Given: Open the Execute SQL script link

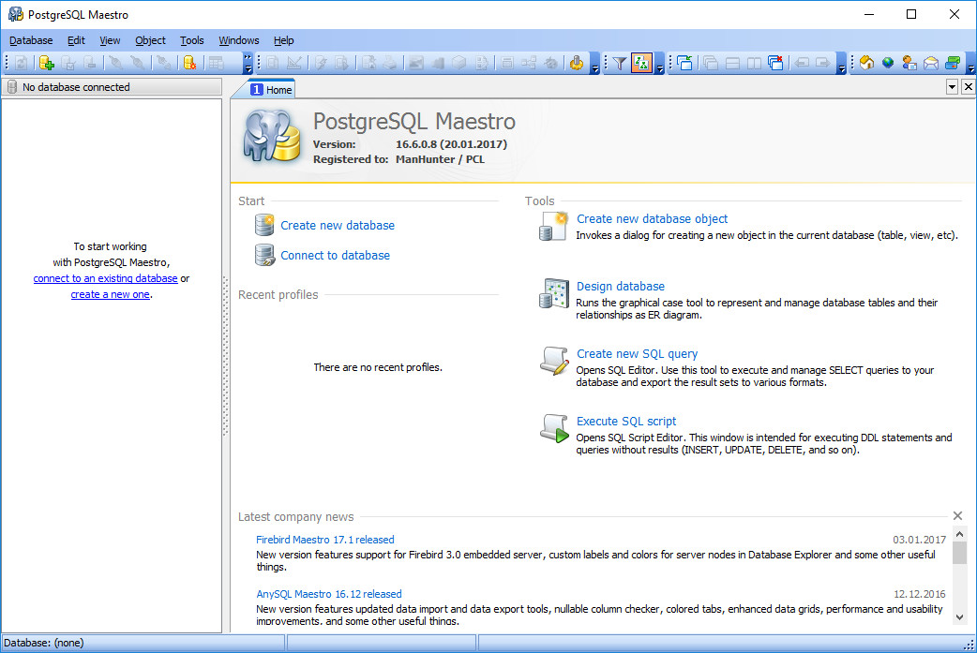Looking at the screenshot, I should [x=625, y=422].
